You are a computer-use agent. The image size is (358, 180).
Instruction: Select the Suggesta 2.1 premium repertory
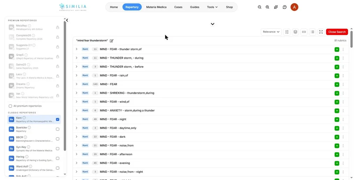point(34,47)
